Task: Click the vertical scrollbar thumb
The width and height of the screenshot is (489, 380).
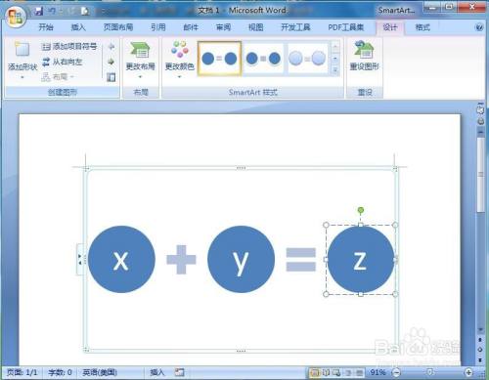Action: point(480,175)
